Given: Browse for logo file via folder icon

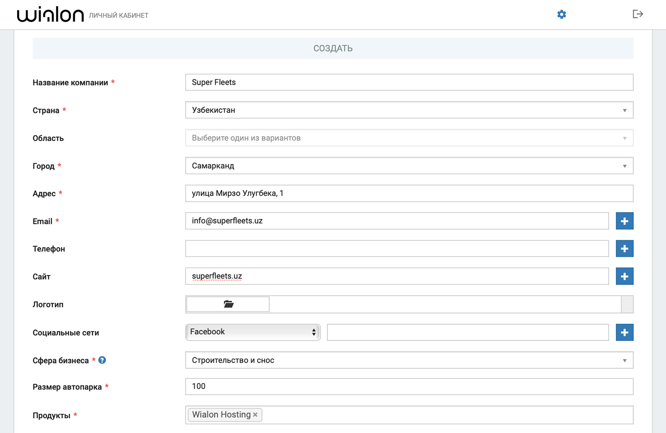Looking at the screenshot, I should [x=228, y=304].
